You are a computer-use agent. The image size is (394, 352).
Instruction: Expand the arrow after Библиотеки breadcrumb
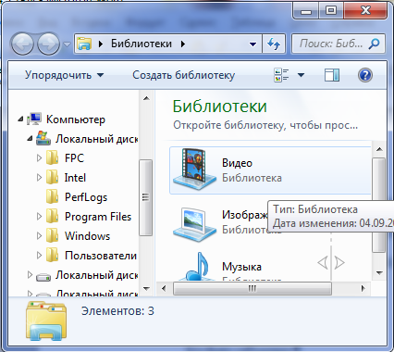pyautogui.click(x=183, y=44)
